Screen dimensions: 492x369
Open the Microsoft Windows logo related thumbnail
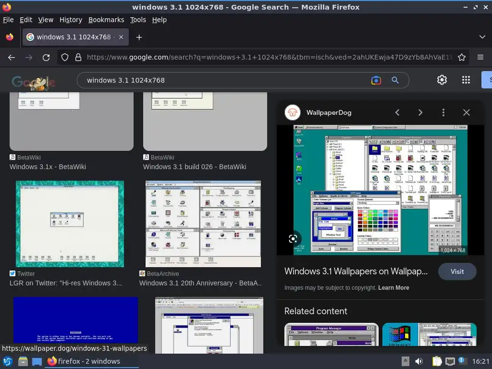(x=429, y=334)
